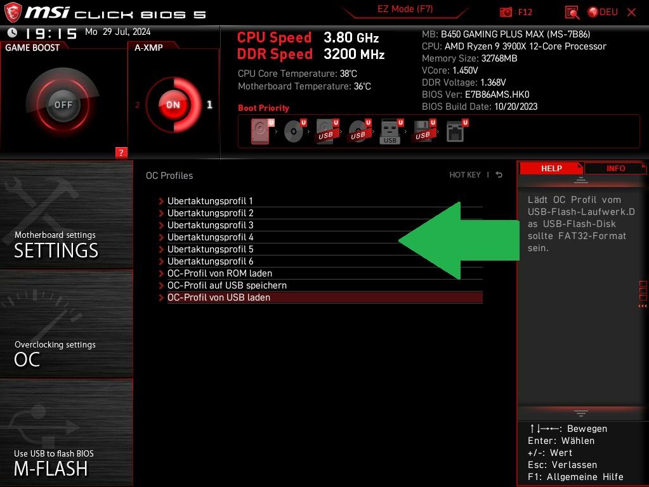The height and width of the screenshot is (487, 649).
Task: Click the red question mark help icon
Action: click(x=121, y=153)
